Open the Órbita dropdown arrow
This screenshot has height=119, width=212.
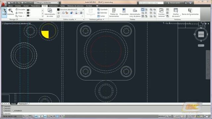[x=24, y=13]
